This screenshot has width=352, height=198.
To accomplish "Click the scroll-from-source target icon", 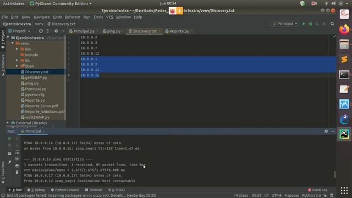I will coord(41,31).
